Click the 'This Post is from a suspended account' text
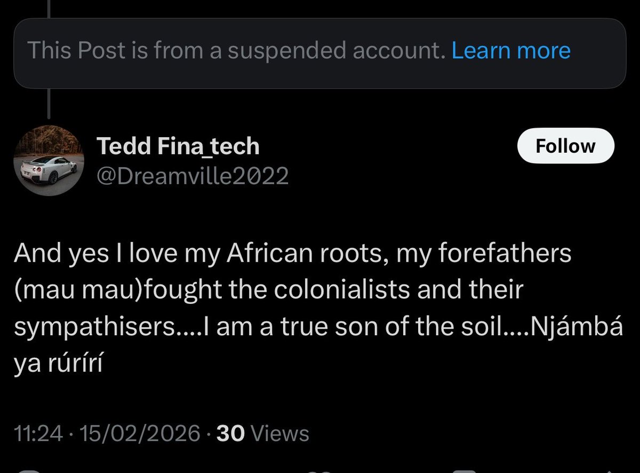640x473 pixels. pyautogui.click(x=236, y=51)
